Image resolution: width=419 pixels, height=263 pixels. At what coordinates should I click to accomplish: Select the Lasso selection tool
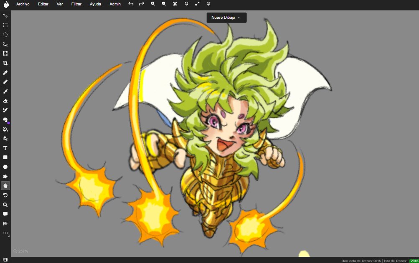[5, 44]
